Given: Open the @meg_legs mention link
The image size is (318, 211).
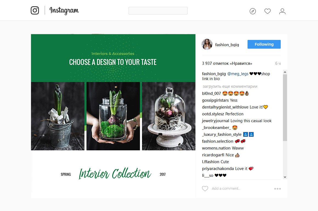Looking at the screenshot, I should (238, 74).
